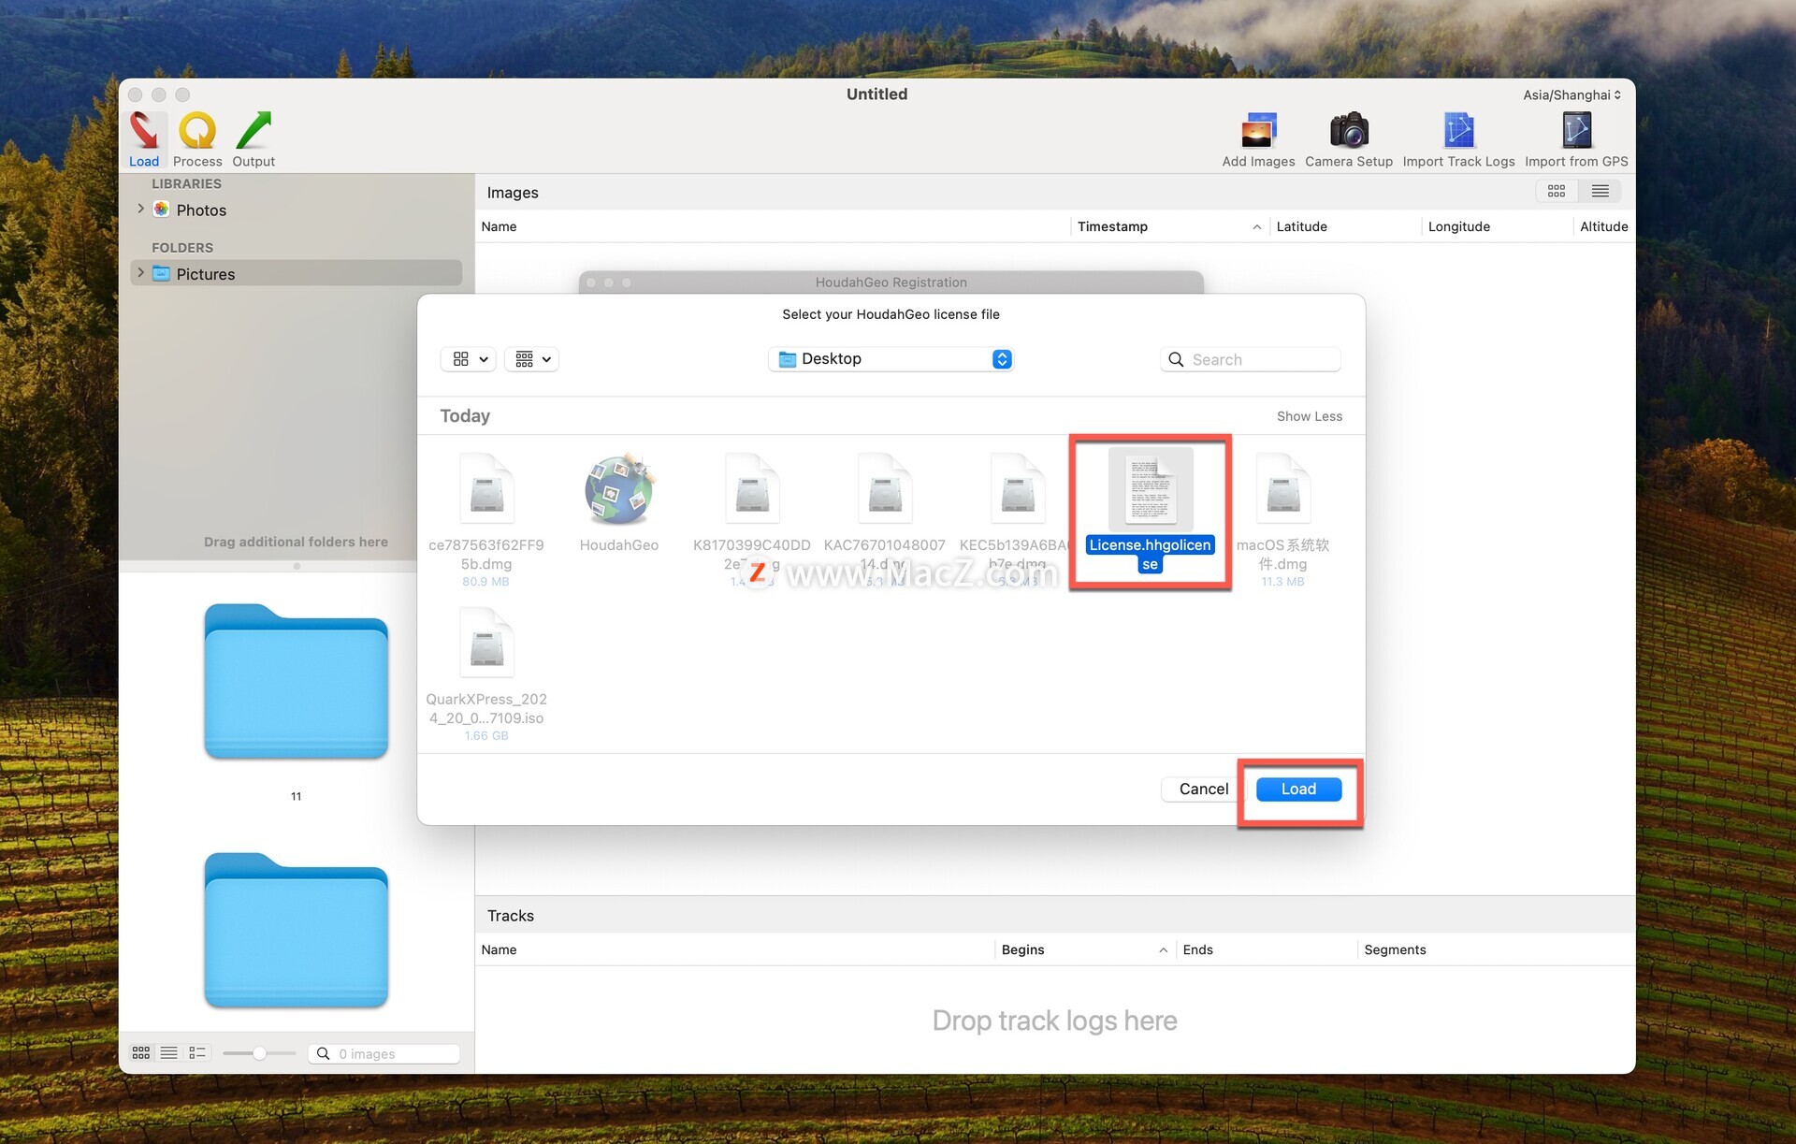
Task: Open the group-by options dropdown
Action: 532,359
